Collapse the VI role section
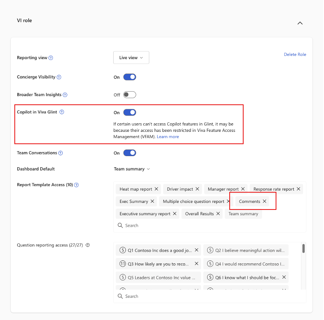Screen dimensions: 324x320 pos(300,23)
